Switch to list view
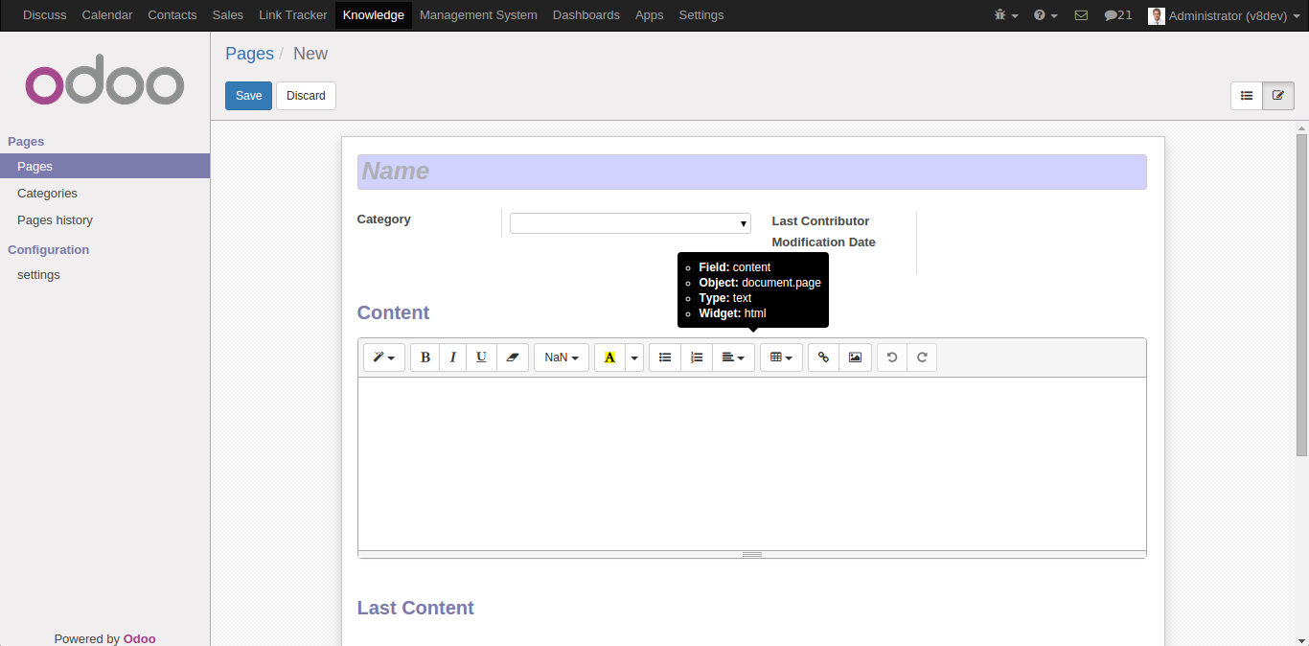Screen dimensions: 1309x646 (x=1247, y=96)
